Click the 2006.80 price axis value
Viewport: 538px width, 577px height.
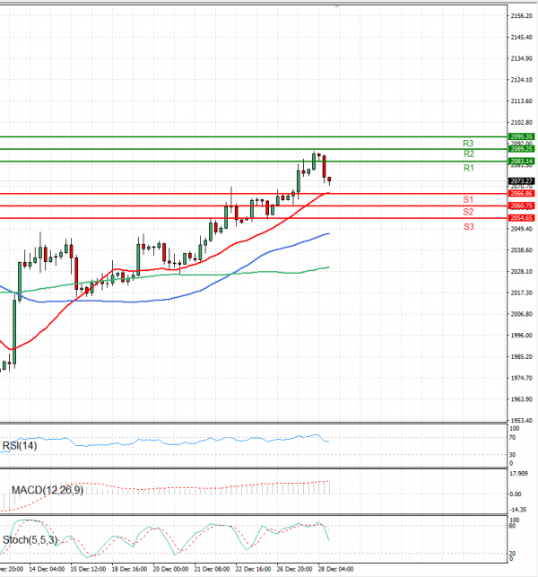[522, 314]
